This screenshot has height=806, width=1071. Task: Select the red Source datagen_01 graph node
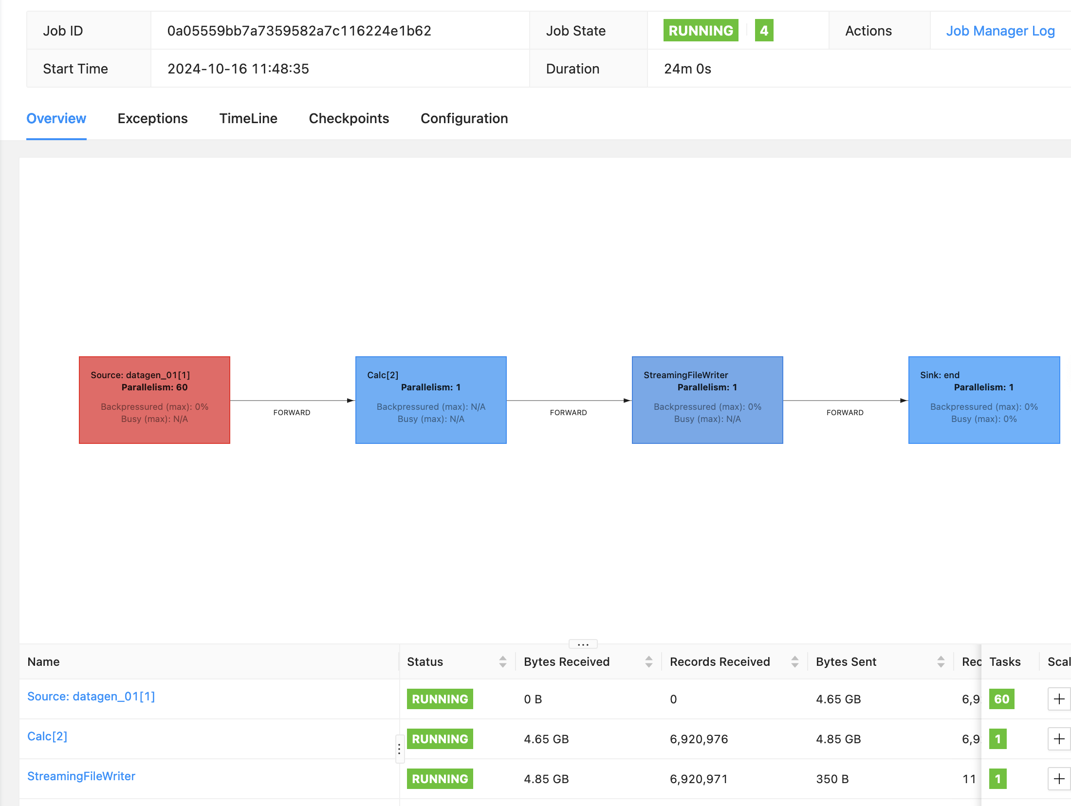coord(154,400)
